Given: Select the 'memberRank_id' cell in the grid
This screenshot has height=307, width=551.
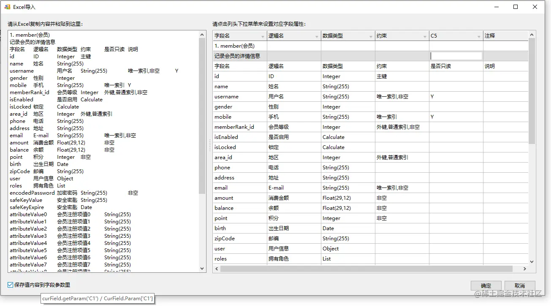Looking at the screenshot, I should tap(240, 127).
